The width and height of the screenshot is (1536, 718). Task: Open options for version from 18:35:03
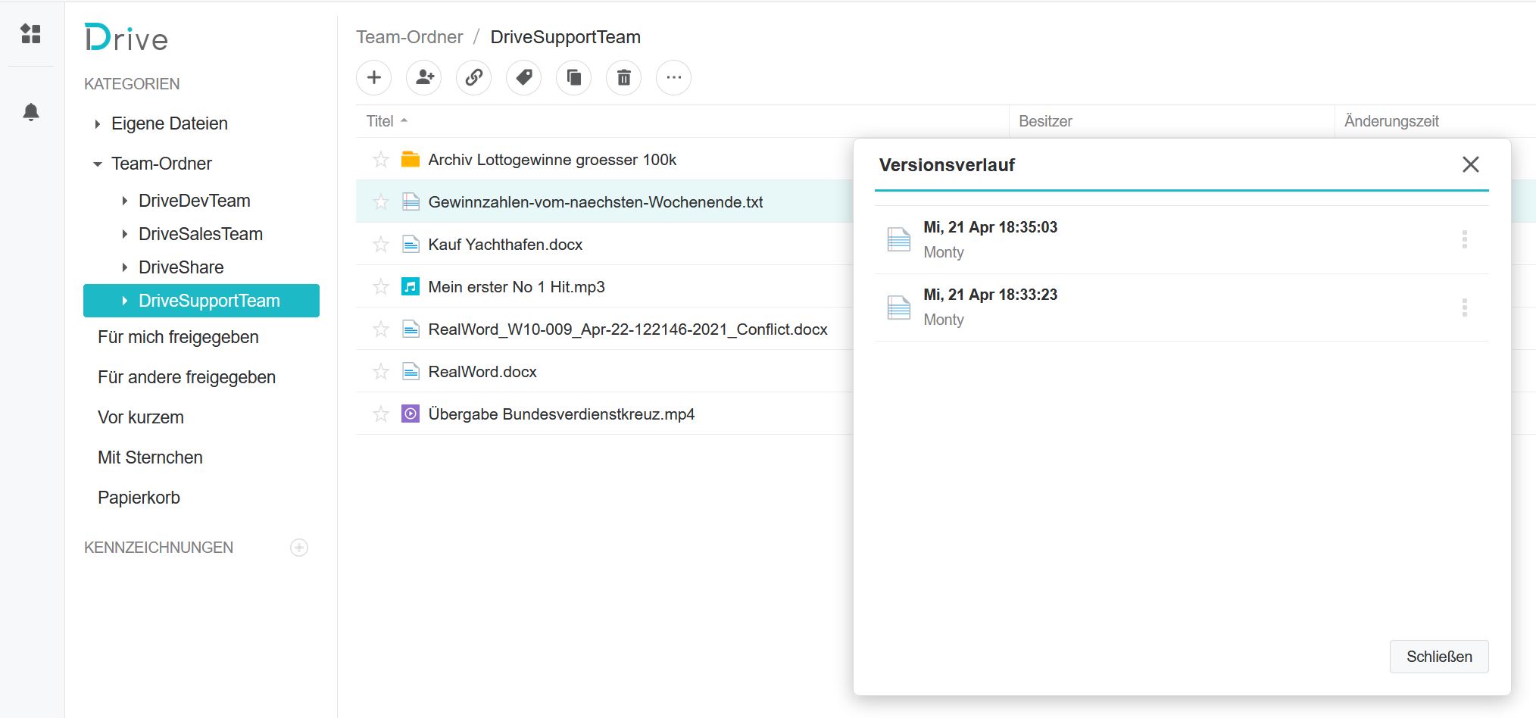click(x=1466, y=239)
